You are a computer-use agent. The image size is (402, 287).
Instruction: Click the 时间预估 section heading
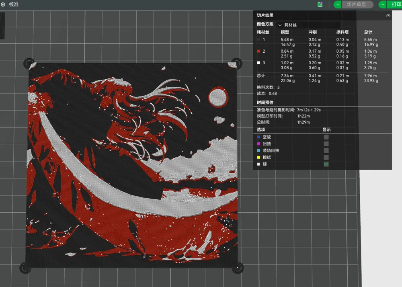[x=265, y=102]
